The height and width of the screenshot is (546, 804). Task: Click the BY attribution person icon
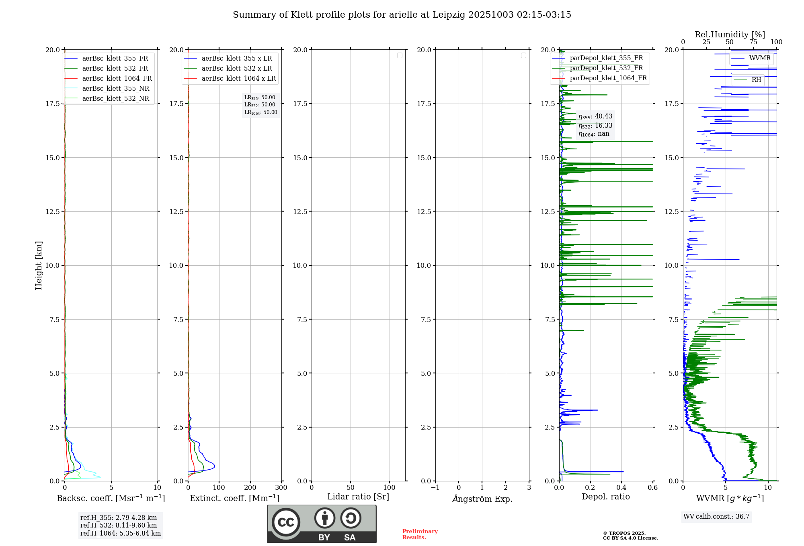pyautogui.click(x=324, y=518)
